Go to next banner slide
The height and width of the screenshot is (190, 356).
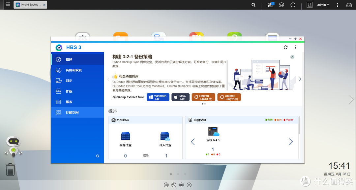300,79
